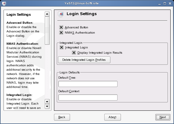
Task: Click the help panel lower scroll-up arrow
Action: 47,101
